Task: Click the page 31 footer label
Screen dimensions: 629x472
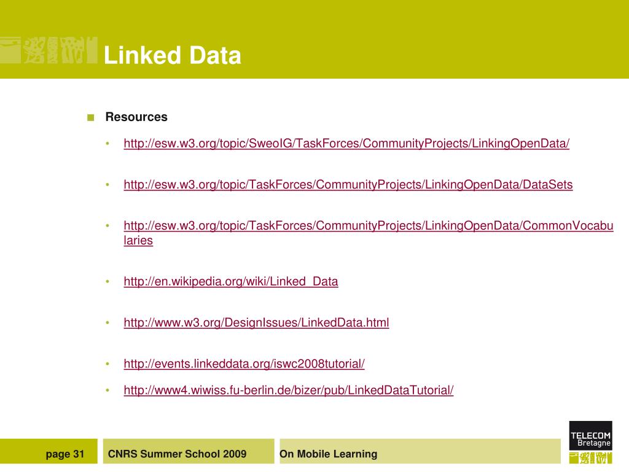Action: pyautogui.click(x=64, y=454)
